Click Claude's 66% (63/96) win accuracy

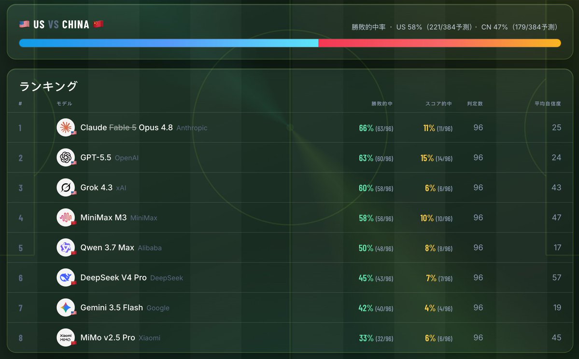click(376, 128)
